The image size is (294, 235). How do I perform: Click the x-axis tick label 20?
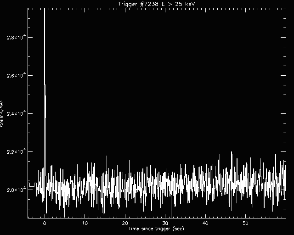125,223
